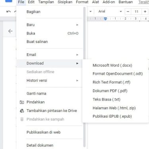Increase font size with plus button

[x=145, y=12]
